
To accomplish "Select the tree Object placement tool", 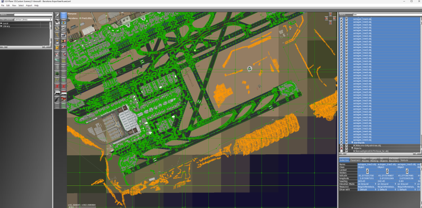I will coord(57,73).
